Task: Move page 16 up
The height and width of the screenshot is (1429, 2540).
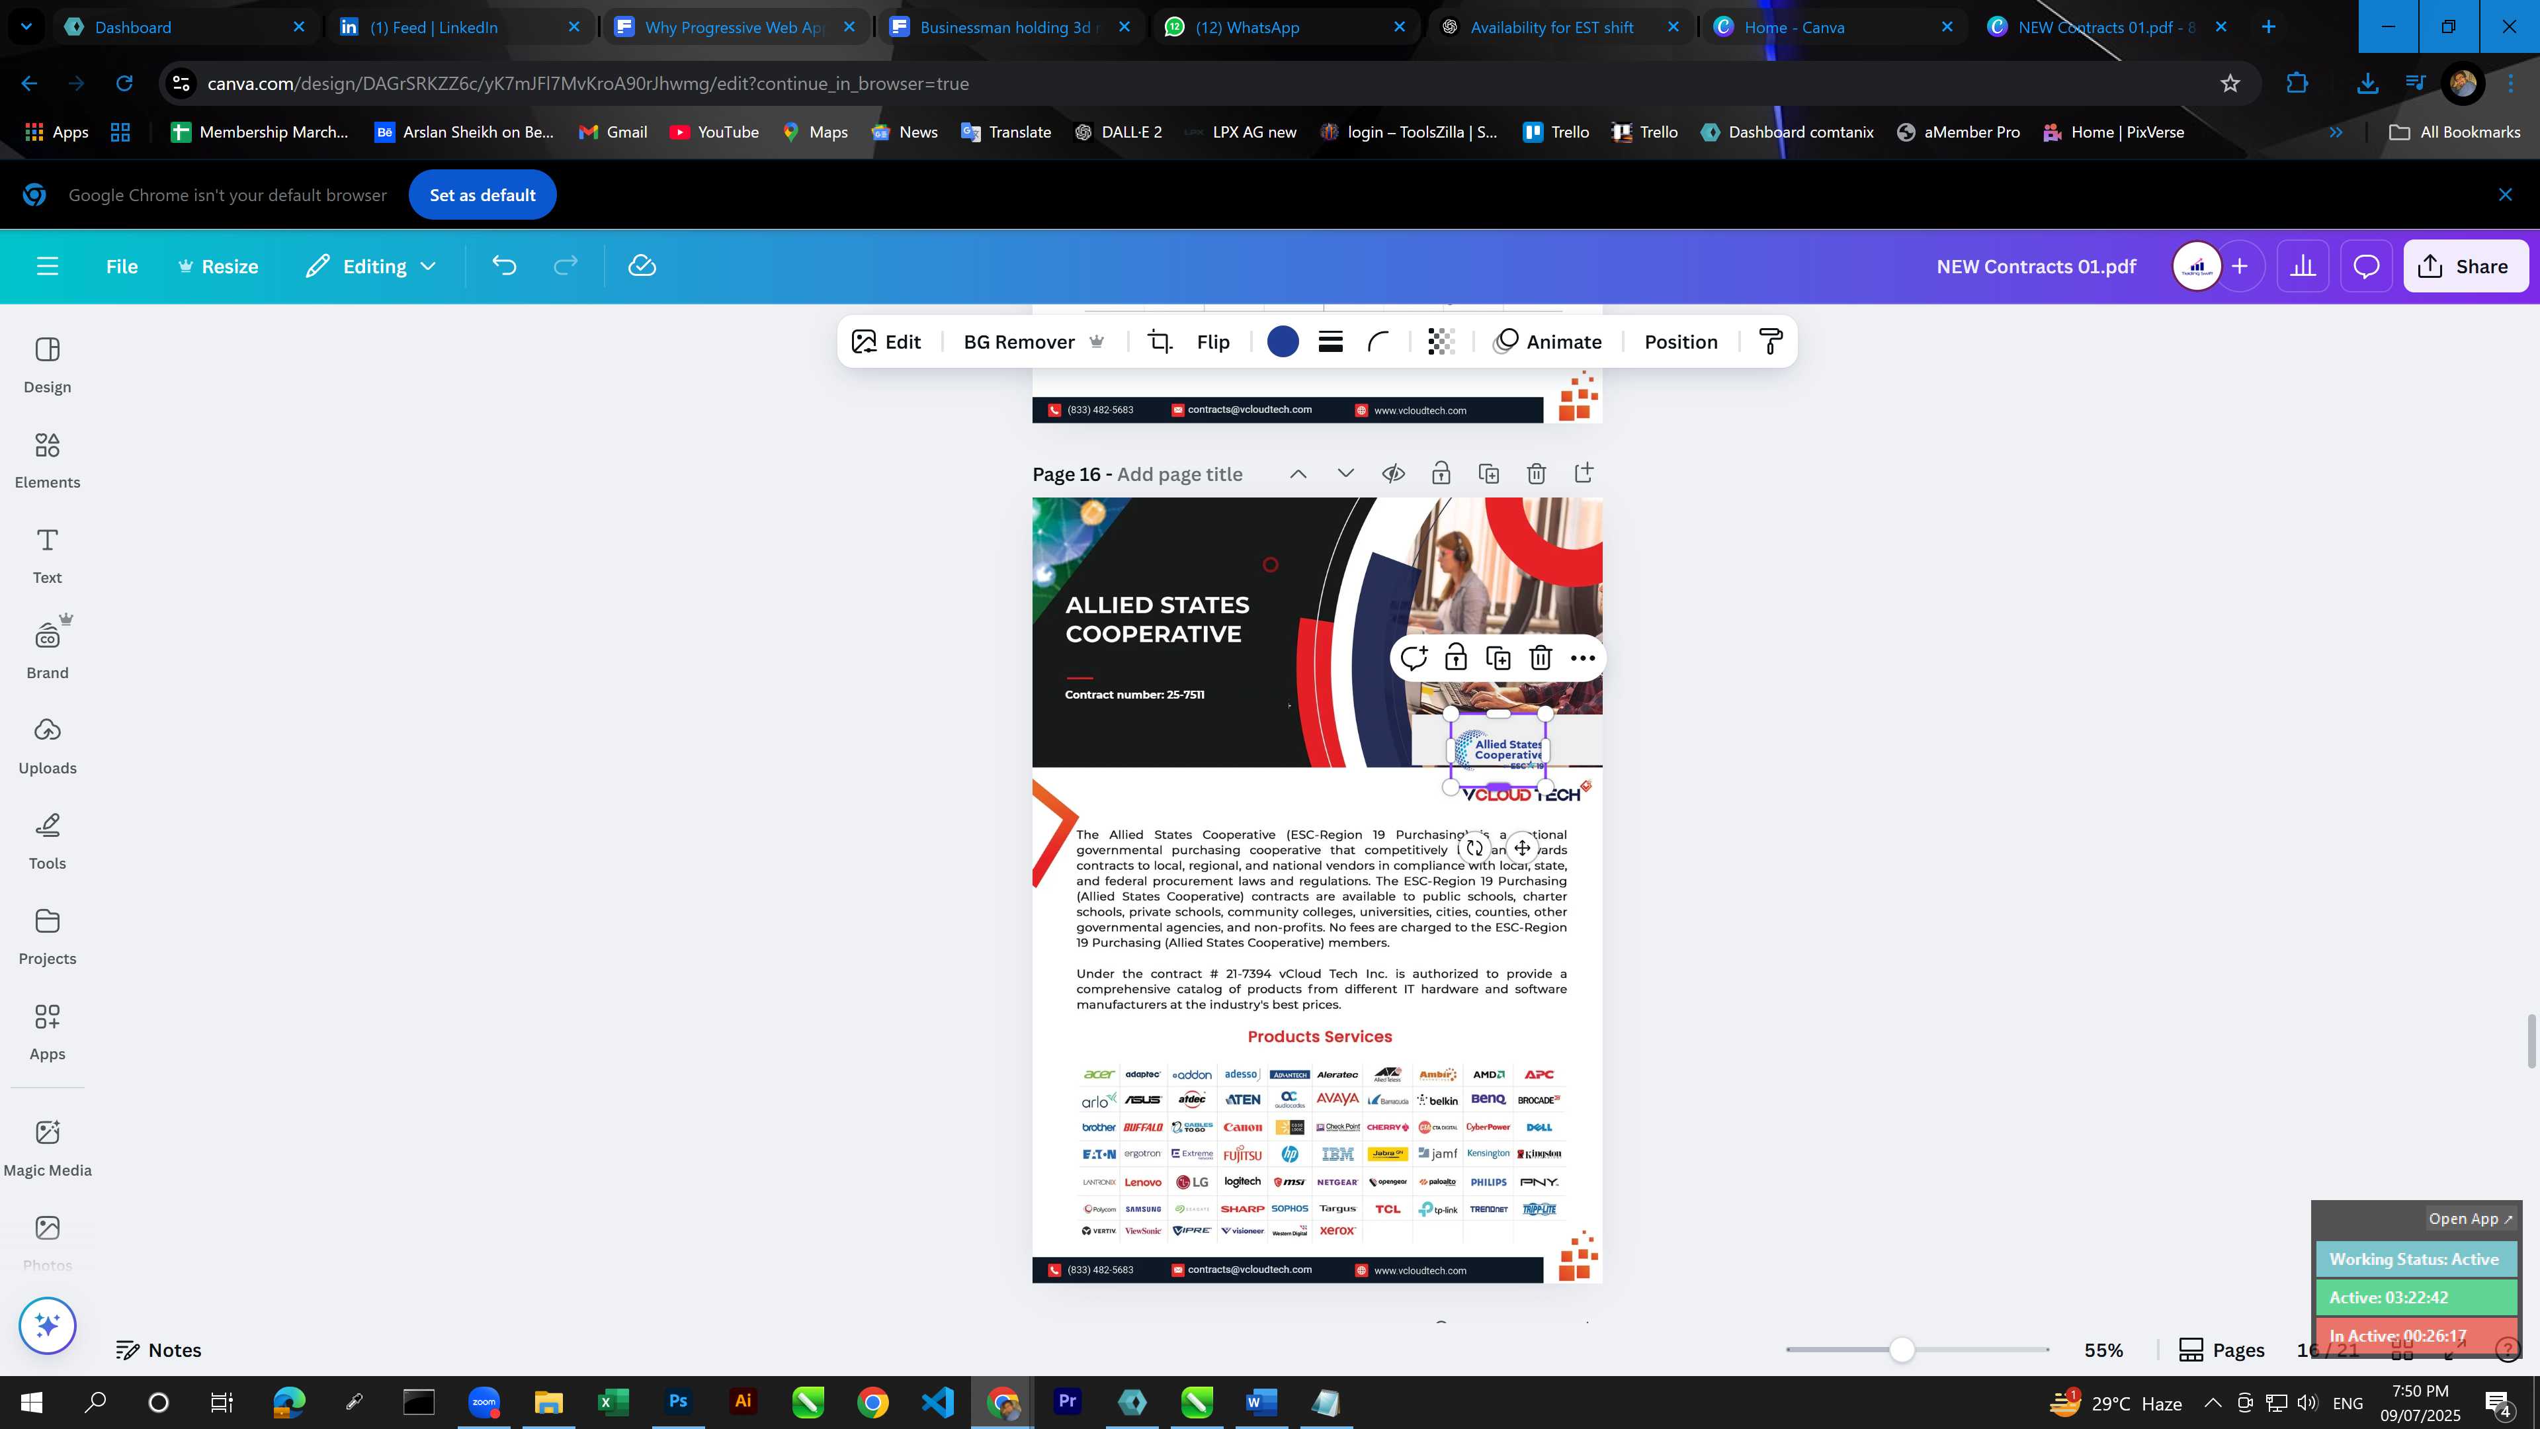Action: click(x=1298, y=474)
